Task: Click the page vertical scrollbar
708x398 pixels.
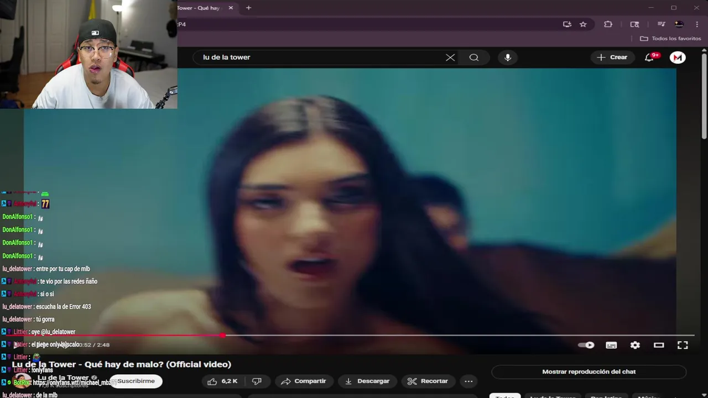Action: click(x=704, y=97)
